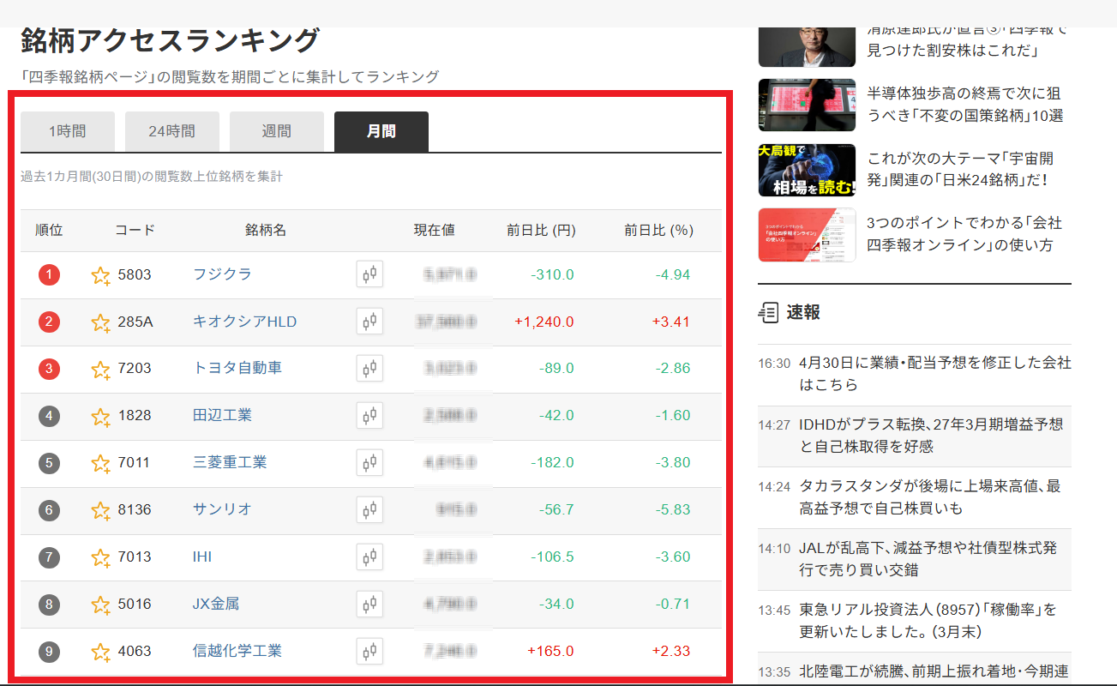
Task: Open the 北陸電工が続騰 news item
Action: pos(934,671)
